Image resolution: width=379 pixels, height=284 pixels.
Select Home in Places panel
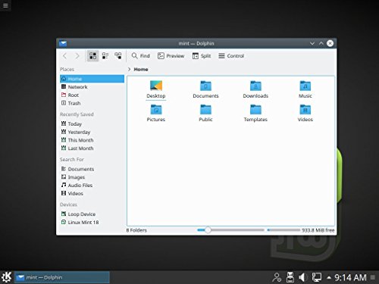click(x=92, y=79)
